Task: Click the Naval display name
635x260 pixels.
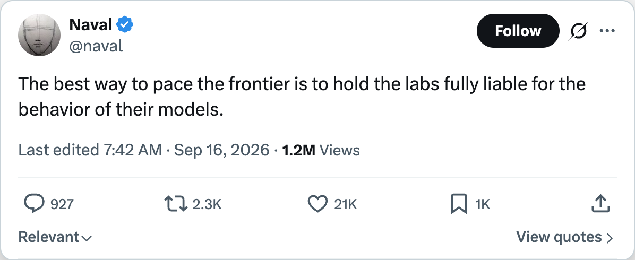Action: (x=91, y=25)
